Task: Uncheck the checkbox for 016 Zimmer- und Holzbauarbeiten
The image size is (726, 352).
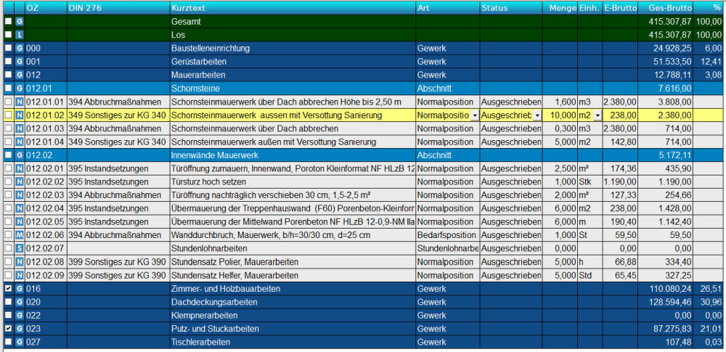Action: (x=8, y=288)
